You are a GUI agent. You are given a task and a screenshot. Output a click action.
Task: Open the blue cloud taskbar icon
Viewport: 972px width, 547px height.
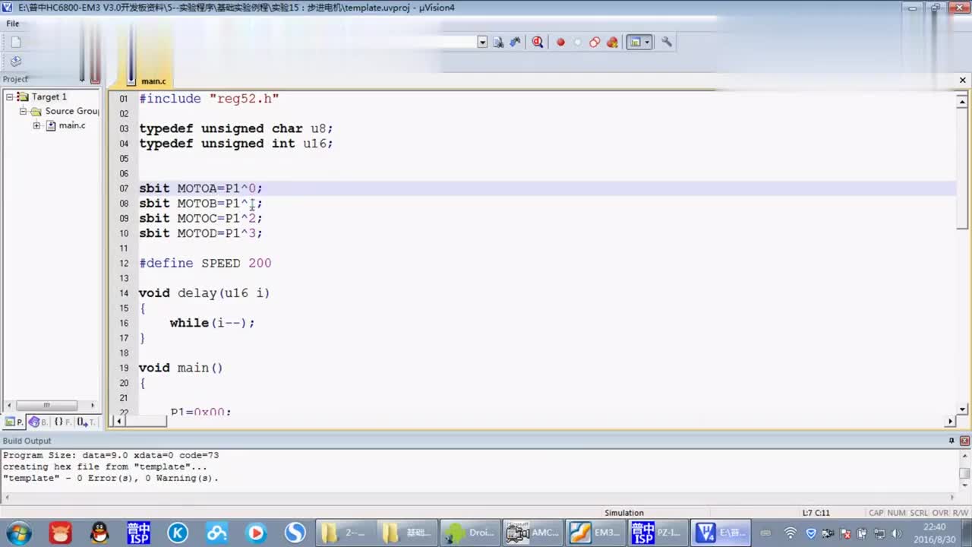coord(217,533)
